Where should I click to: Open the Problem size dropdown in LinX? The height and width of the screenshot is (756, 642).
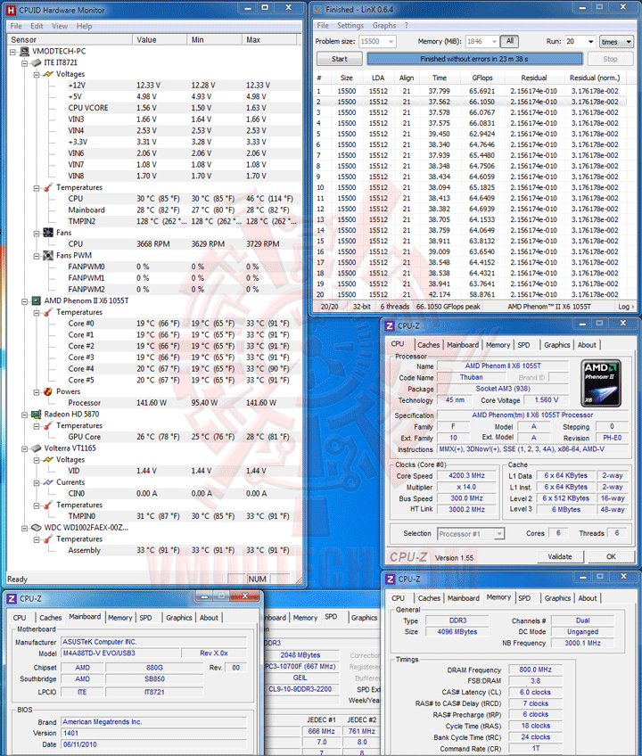point(391,42)
